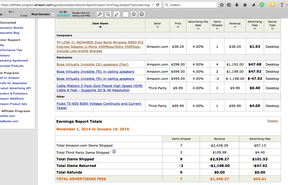
Task: Open Cable Matters HDMI cable link
Action: [x=99, y=88]
